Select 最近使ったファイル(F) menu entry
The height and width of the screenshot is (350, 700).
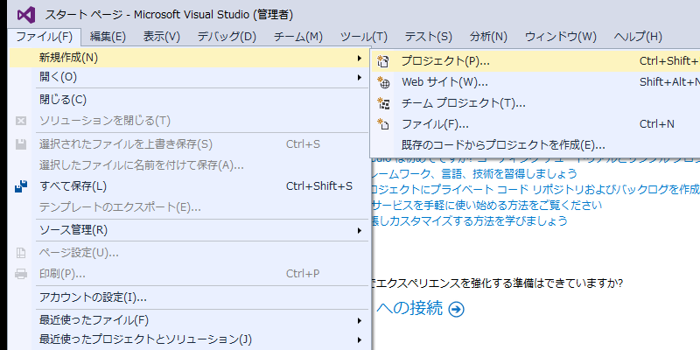[x=189, y=320]
